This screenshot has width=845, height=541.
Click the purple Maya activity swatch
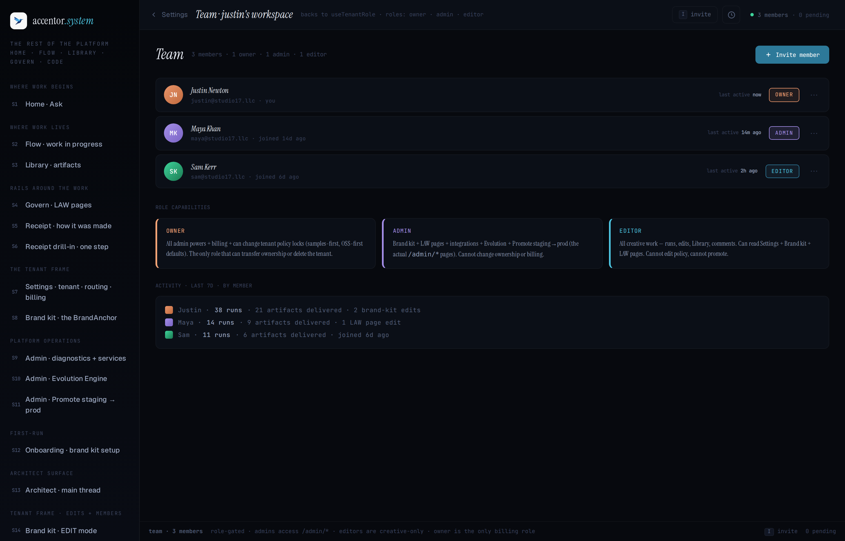[169, 322]
